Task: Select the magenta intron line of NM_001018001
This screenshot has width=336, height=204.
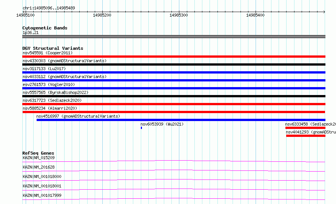Action: [174, 189]
